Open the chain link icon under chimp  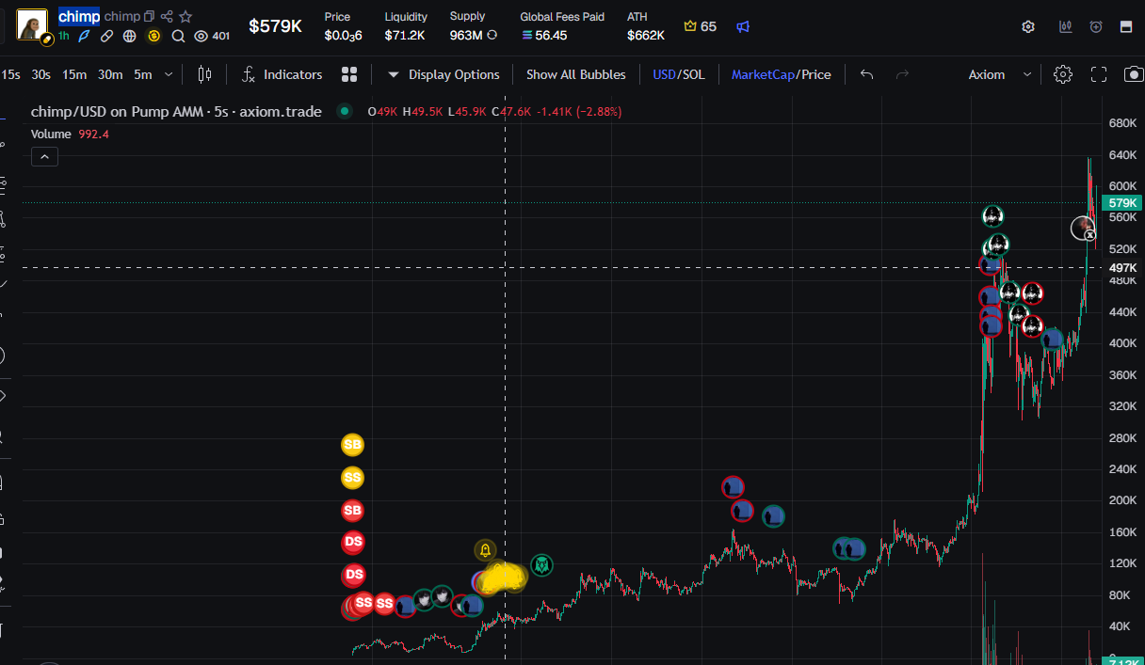pyautogui.click(x=107, y=36)
